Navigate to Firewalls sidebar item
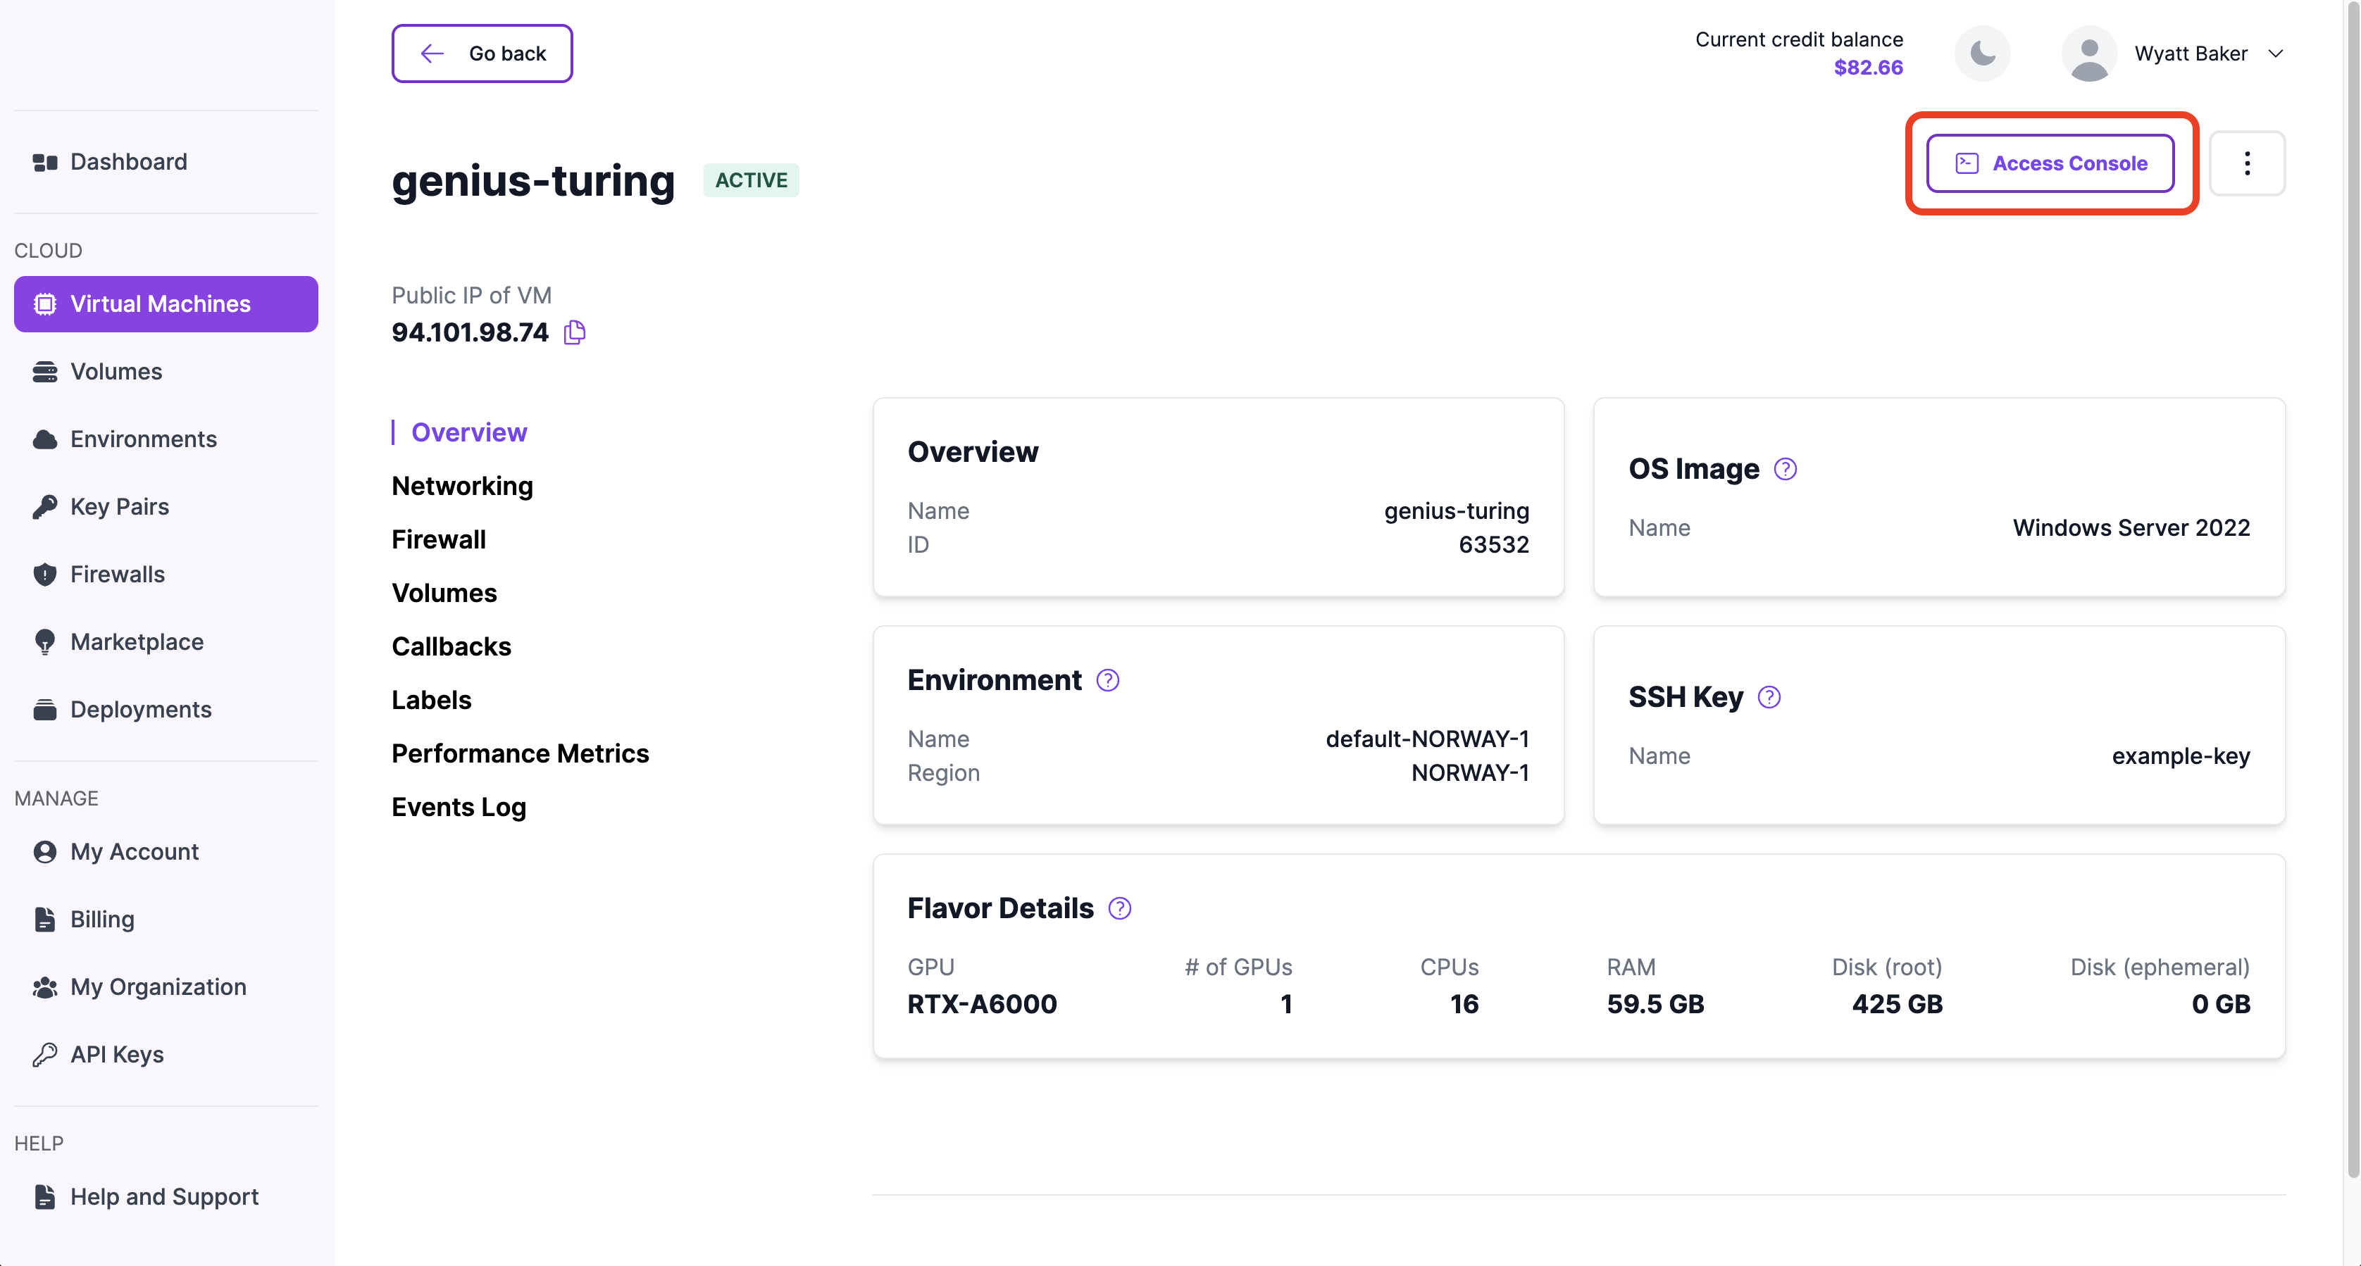 click(x=118, y=575)
